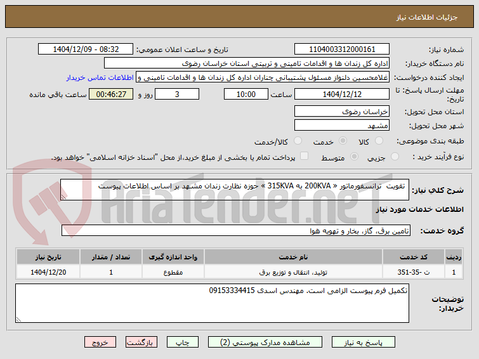Viewport: 479px width, 359px height.
Task: Click the deadline time field 10:00
Action: click(x=246, y=94)
